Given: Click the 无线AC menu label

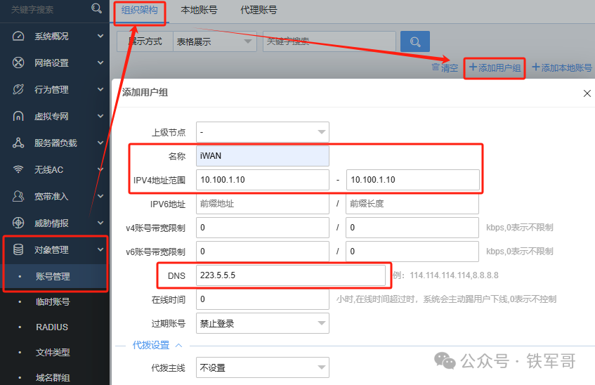Looking at the screenshot, I should (x=48, y=170).
